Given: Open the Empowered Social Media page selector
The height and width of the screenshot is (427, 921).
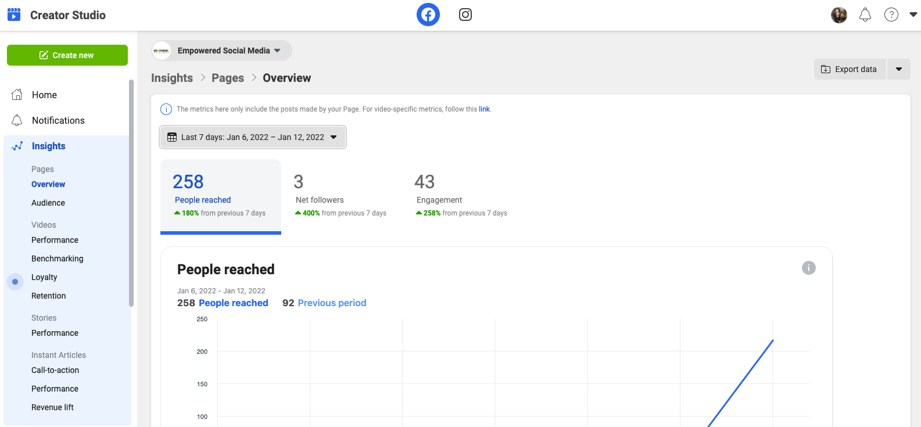Looking at the screenshot, I should 221,51.
